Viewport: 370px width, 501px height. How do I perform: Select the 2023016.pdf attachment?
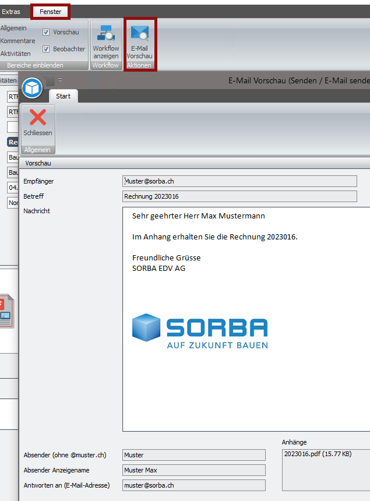click(x=318, y=454)
